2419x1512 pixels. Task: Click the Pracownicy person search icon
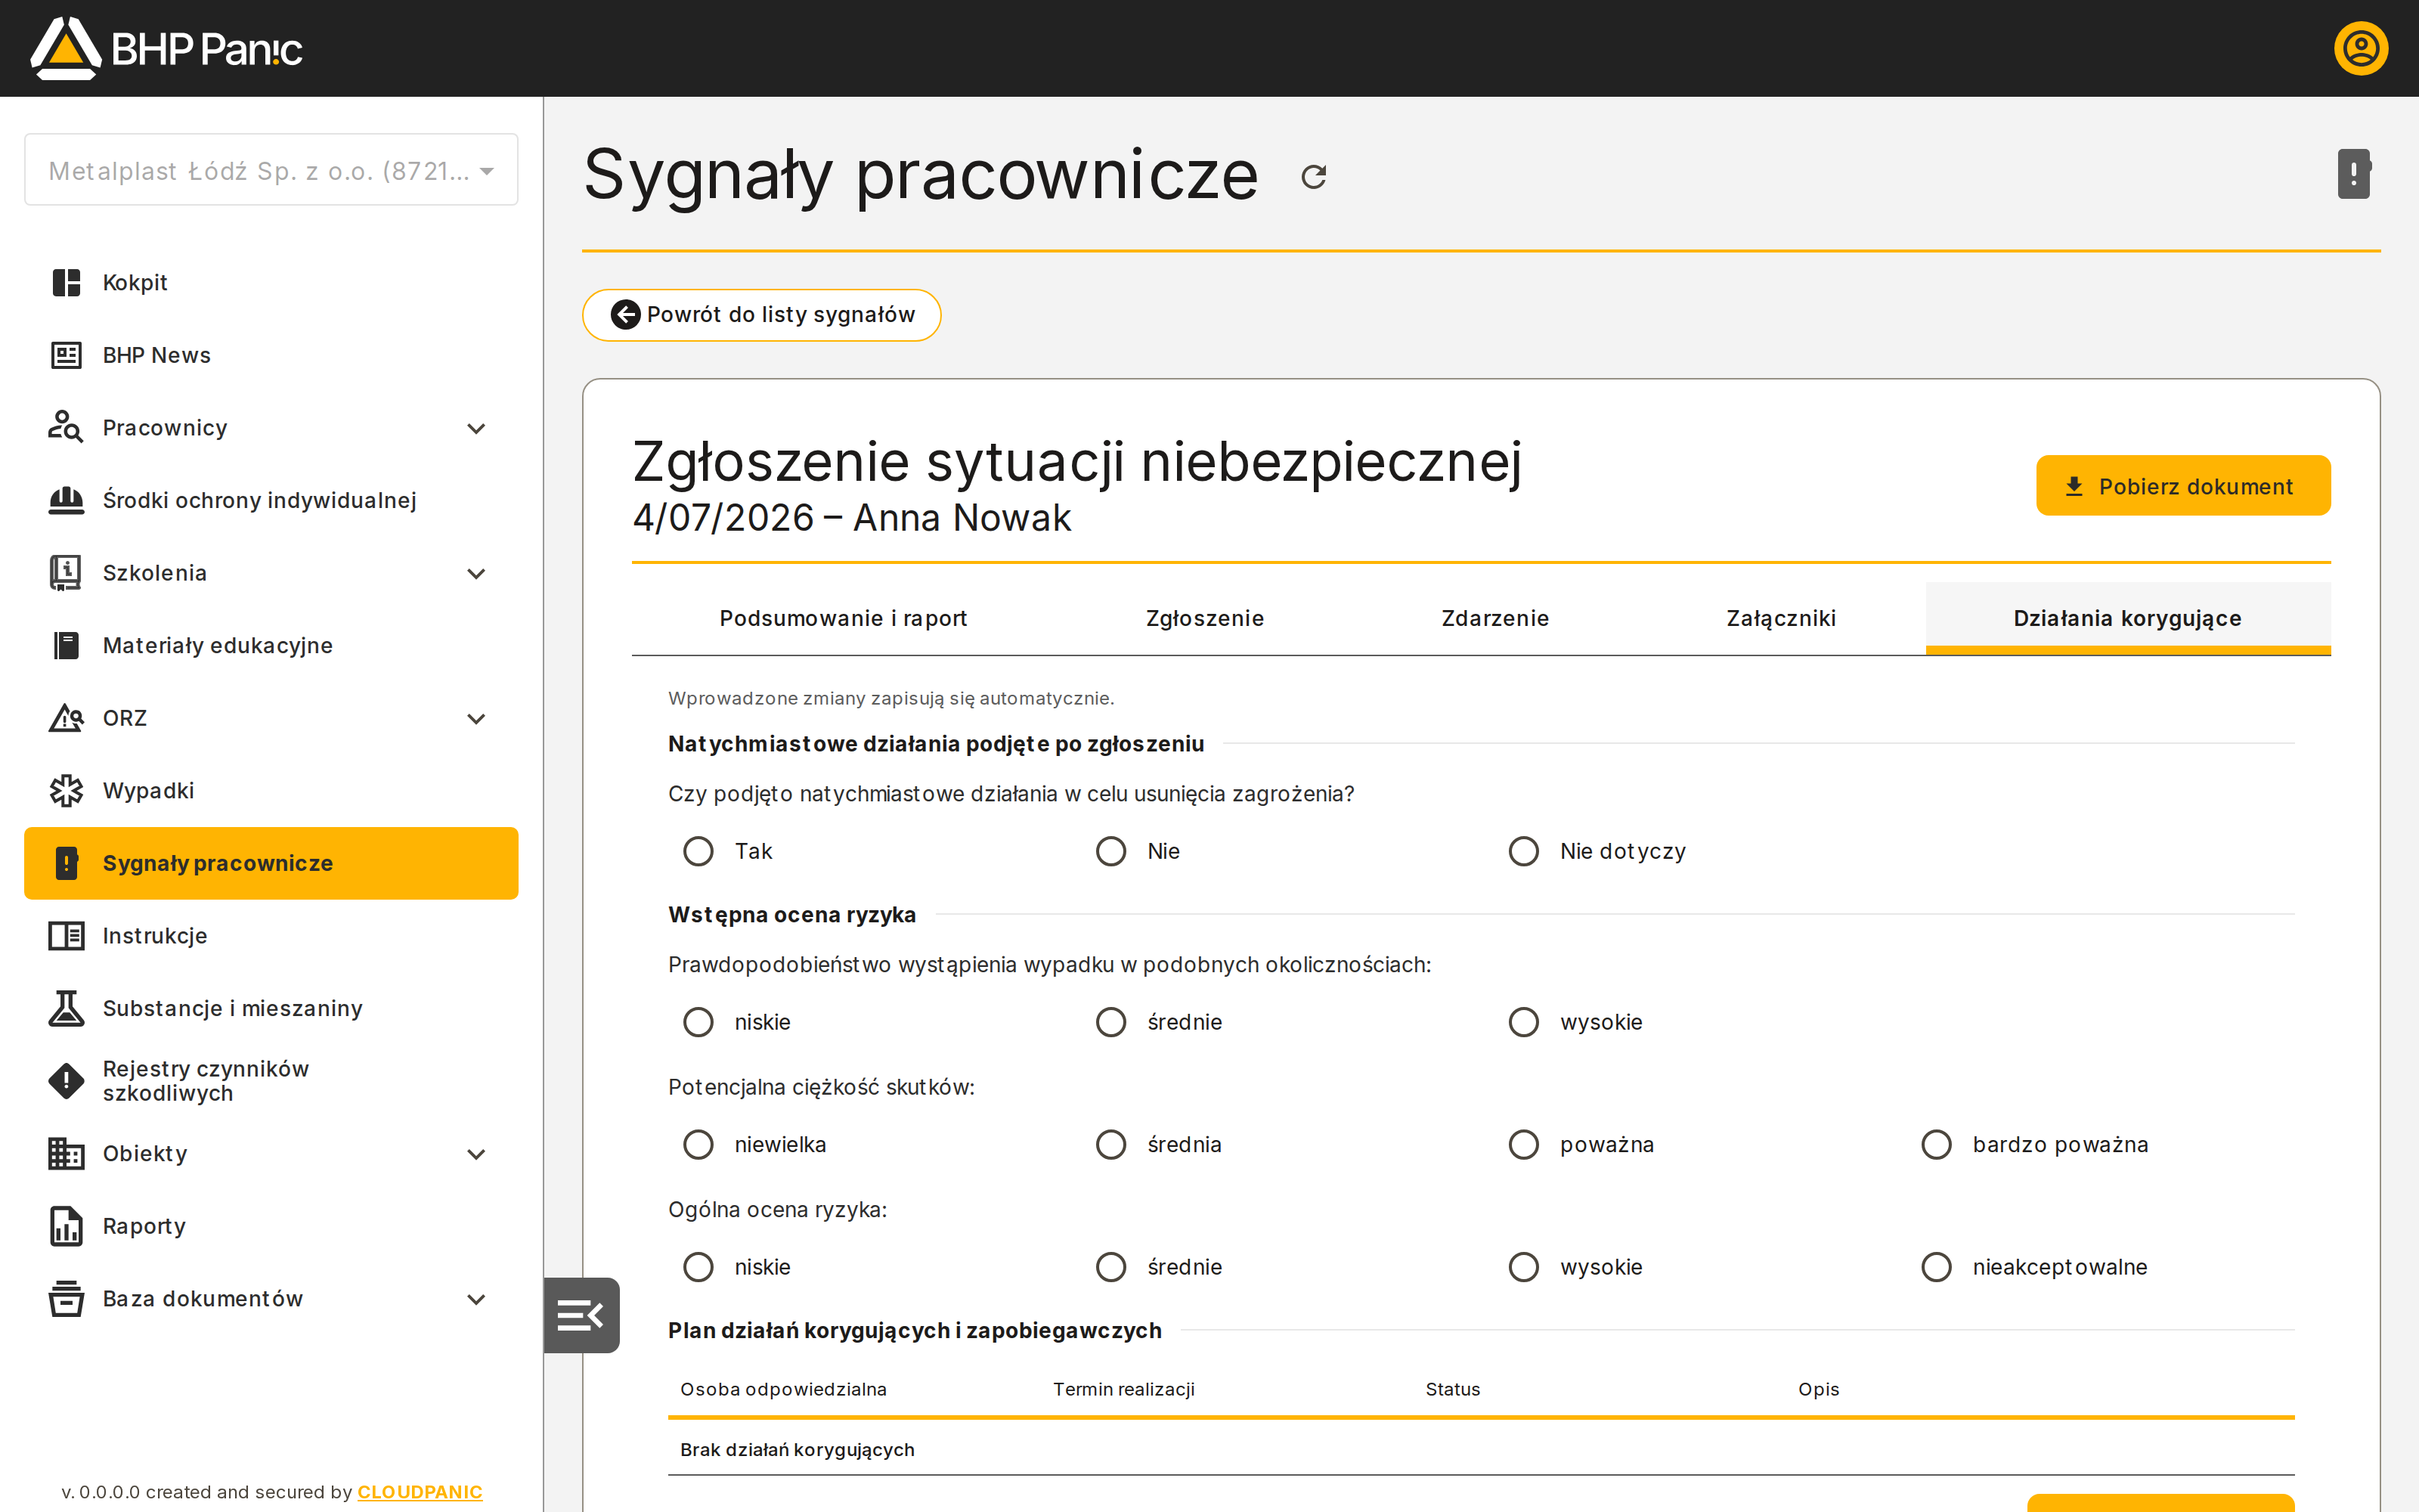click(66, 427)
